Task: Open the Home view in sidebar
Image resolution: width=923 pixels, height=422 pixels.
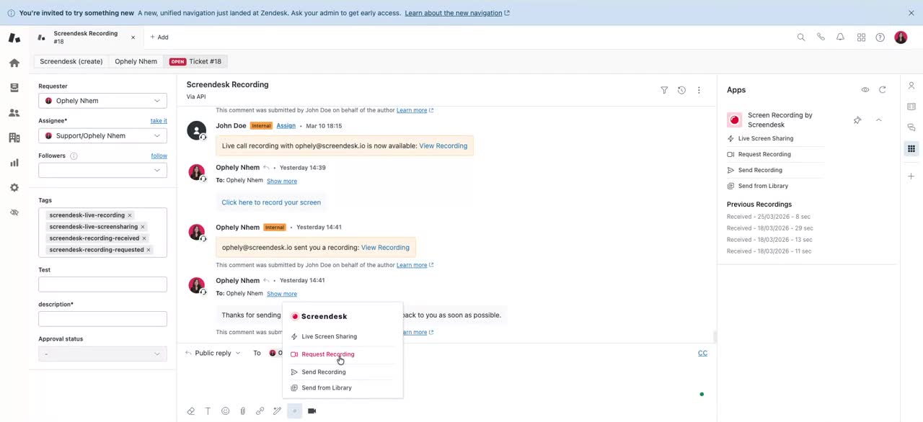Action: pos(14,63)
